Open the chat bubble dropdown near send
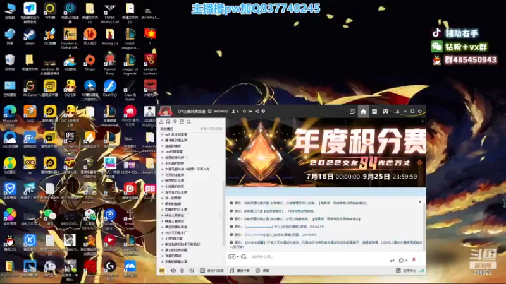Viewport: 506px width, 284px height. 403,260
